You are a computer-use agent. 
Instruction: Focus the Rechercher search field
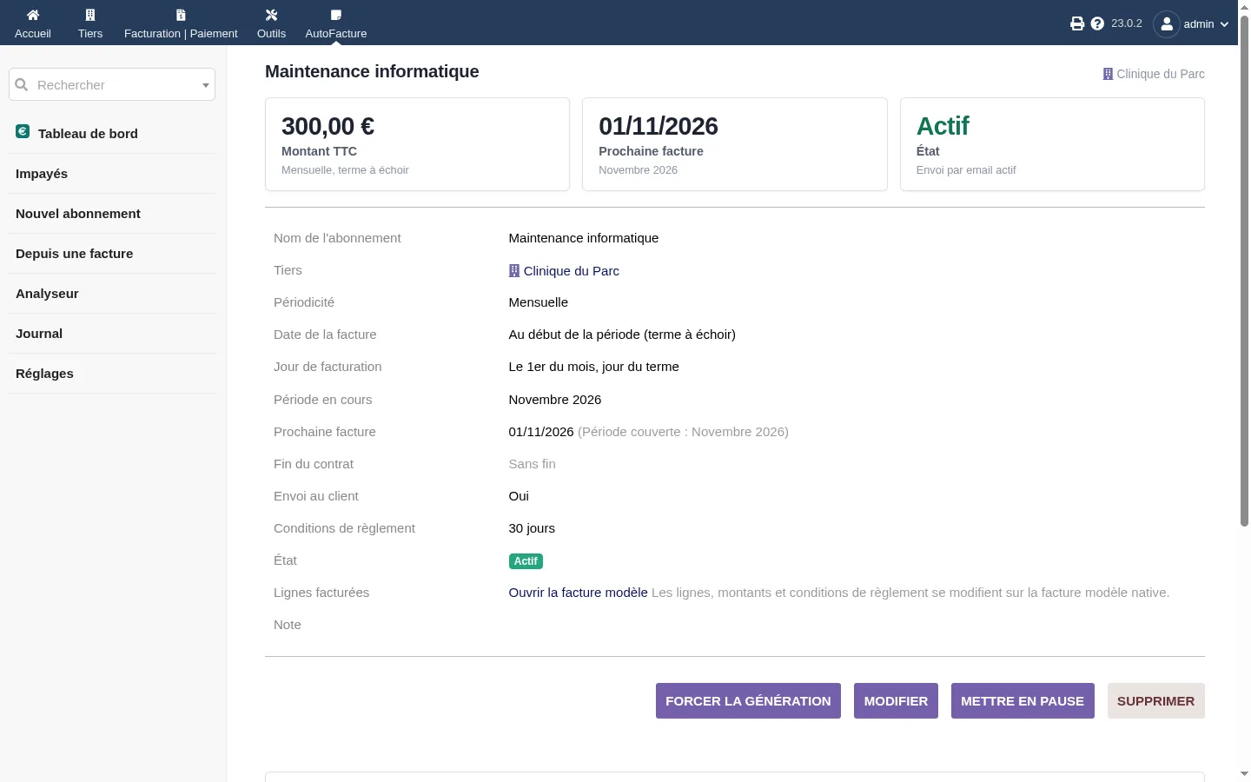tap(112, 84)
